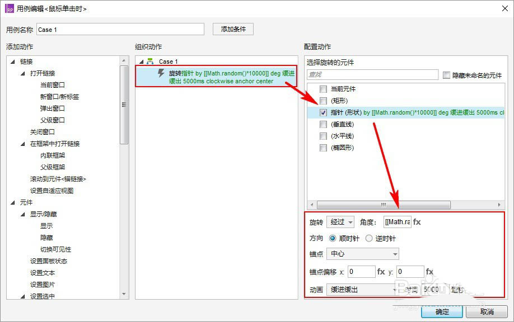Screen dimensions: 514x322
Task: Click widget list scroll right arrow
Action: click(x=499, y=205)
